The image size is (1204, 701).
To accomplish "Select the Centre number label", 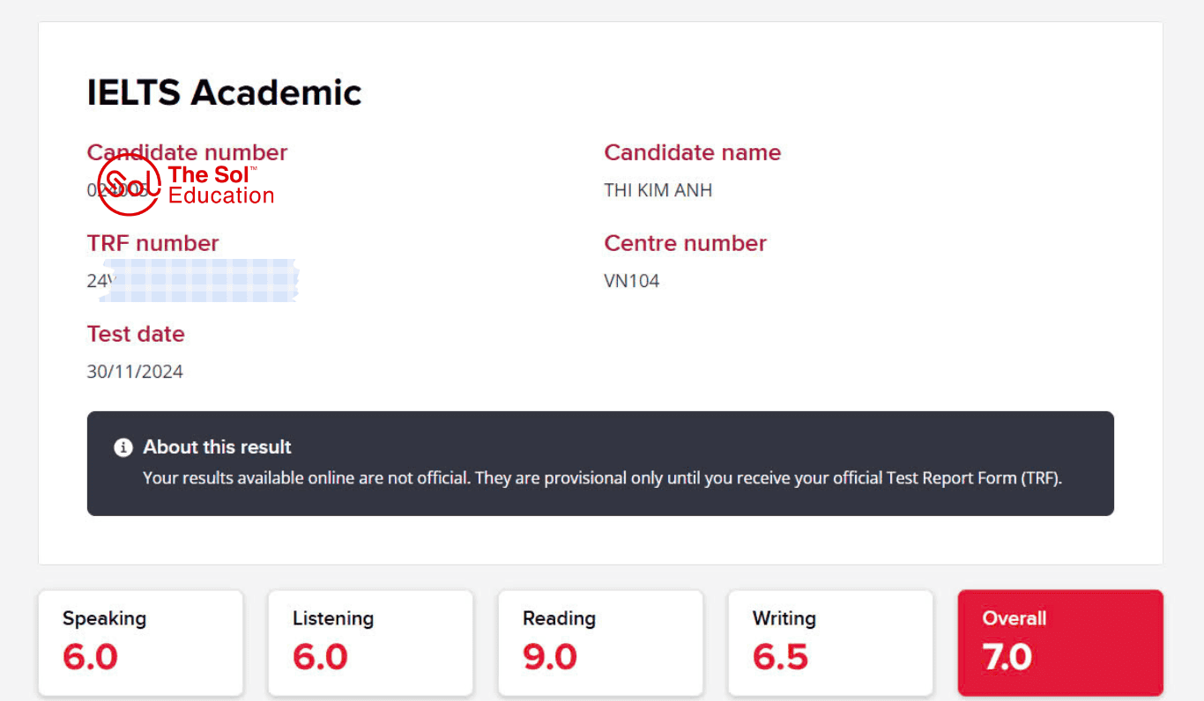I will [x=685, y=243].
